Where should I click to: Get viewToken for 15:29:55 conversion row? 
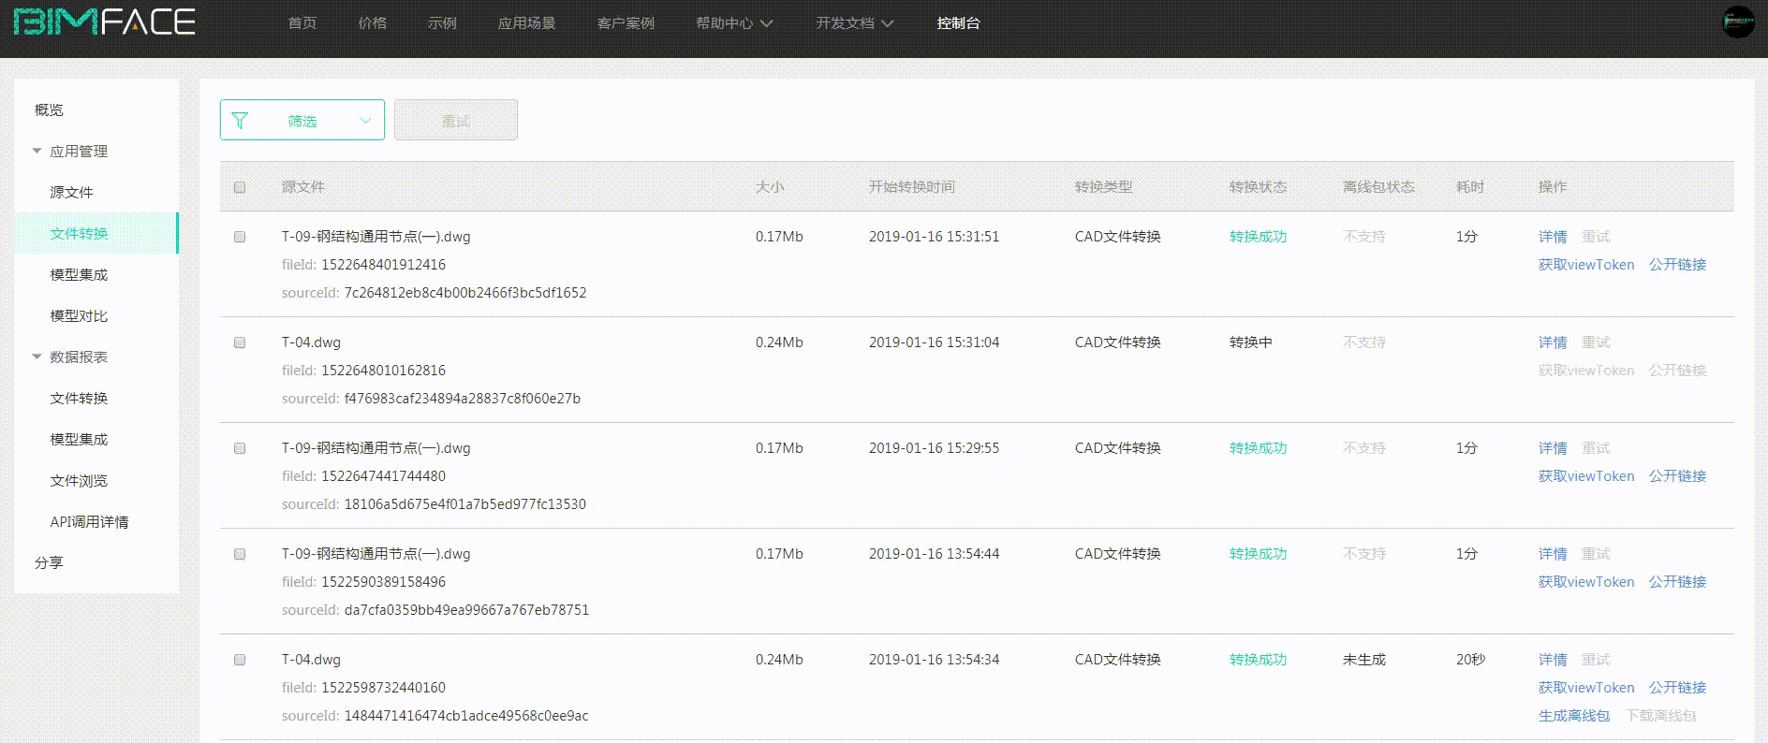click(x=1585, y=476)
